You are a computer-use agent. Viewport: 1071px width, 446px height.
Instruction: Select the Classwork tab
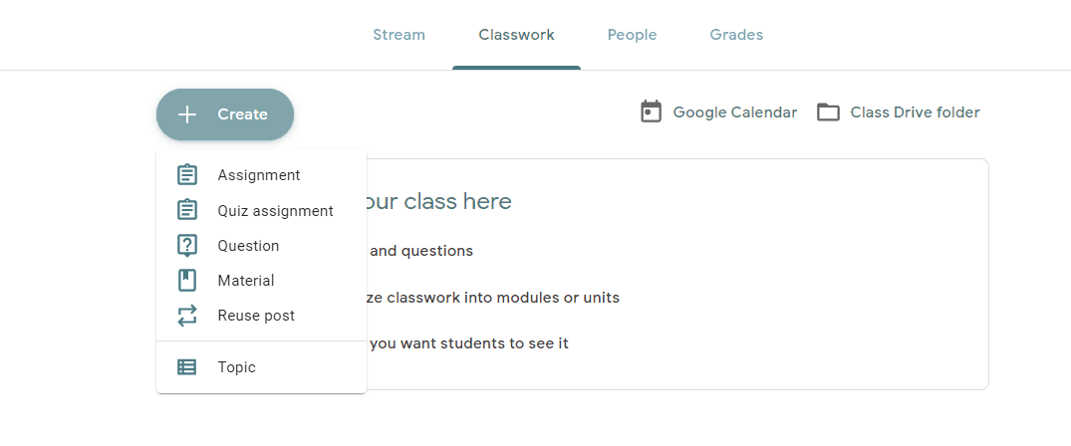516,35
